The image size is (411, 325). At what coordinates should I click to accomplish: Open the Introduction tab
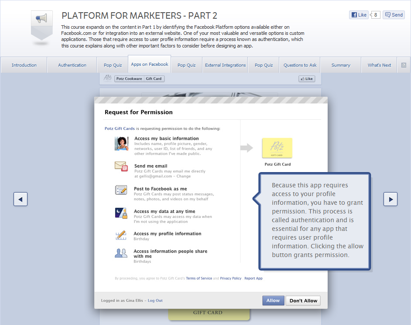[x=24, y=65]
